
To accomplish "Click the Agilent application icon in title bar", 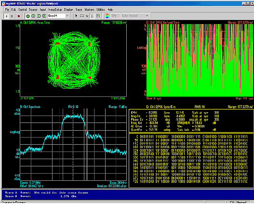I will click(3, 3).
